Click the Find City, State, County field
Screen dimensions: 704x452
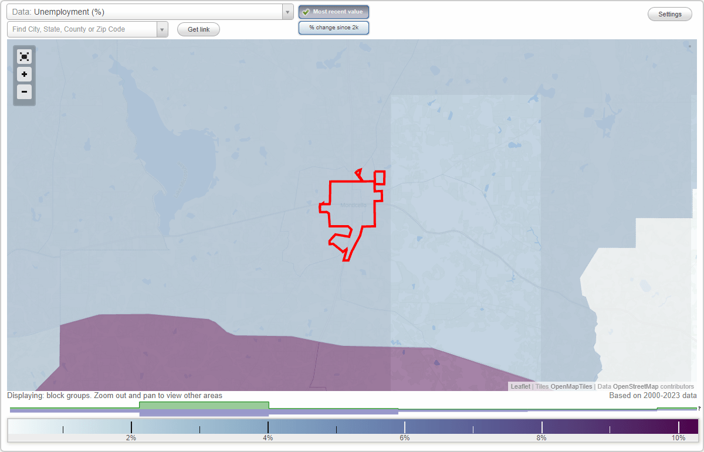[x=82, y=29]
